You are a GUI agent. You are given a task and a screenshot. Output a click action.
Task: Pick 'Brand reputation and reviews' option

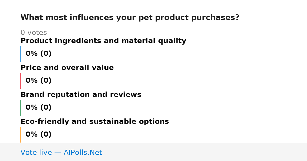tap(81, 95)
